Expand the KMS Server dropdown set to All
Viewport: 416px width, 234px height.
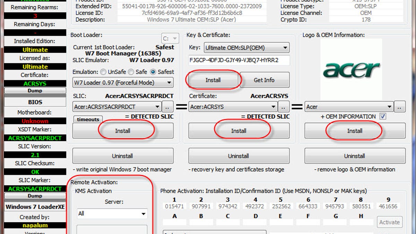[x=112, y=214]
